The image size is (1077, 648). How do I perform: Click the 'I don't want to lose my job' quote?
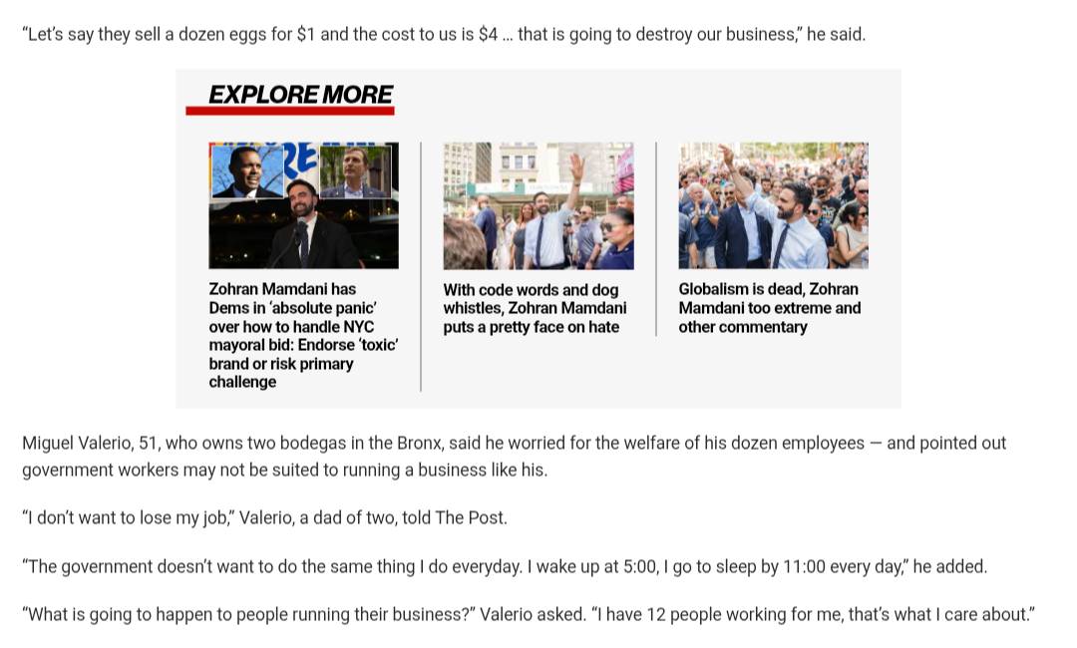click(x=264, y=517)
